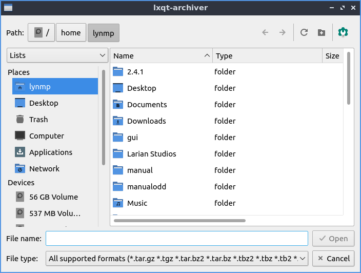Open the green options menu icon
Screen dimensions: 361x273
click(343, 32)
